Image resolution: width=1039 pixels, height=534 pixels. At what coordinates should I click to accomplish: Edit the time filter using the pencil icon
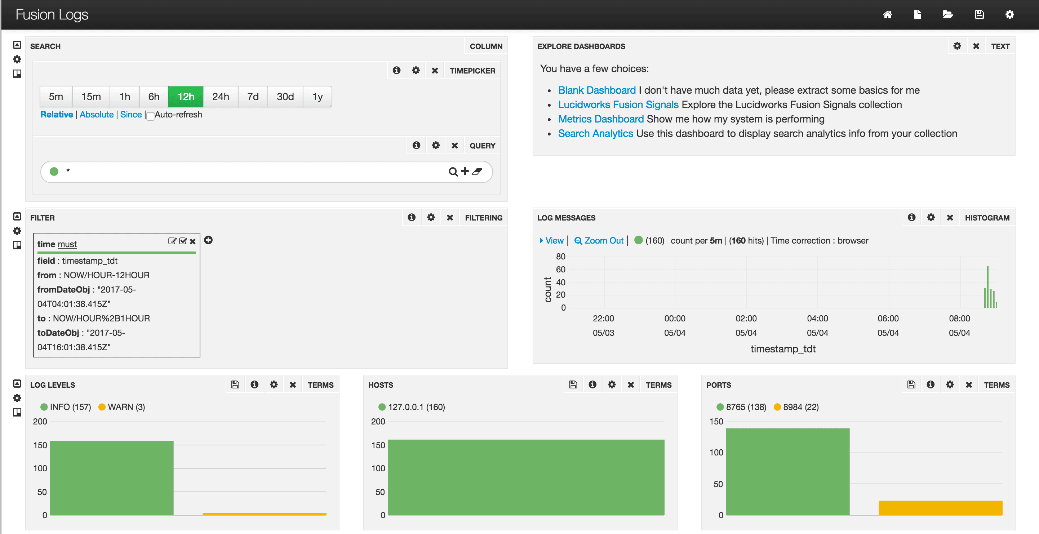click(172, 241)
